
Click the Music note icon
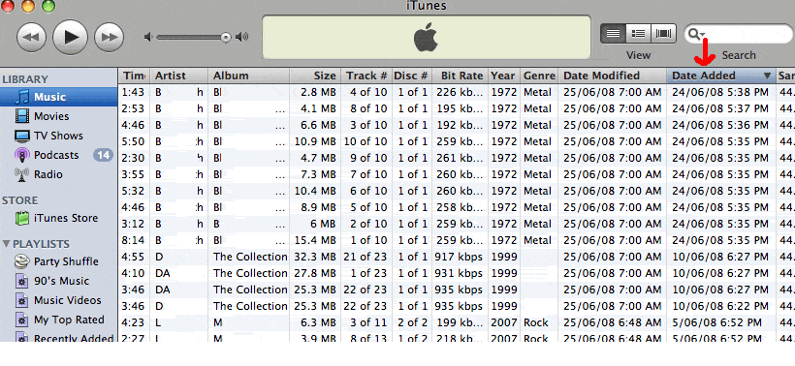(x=22, y=97)
